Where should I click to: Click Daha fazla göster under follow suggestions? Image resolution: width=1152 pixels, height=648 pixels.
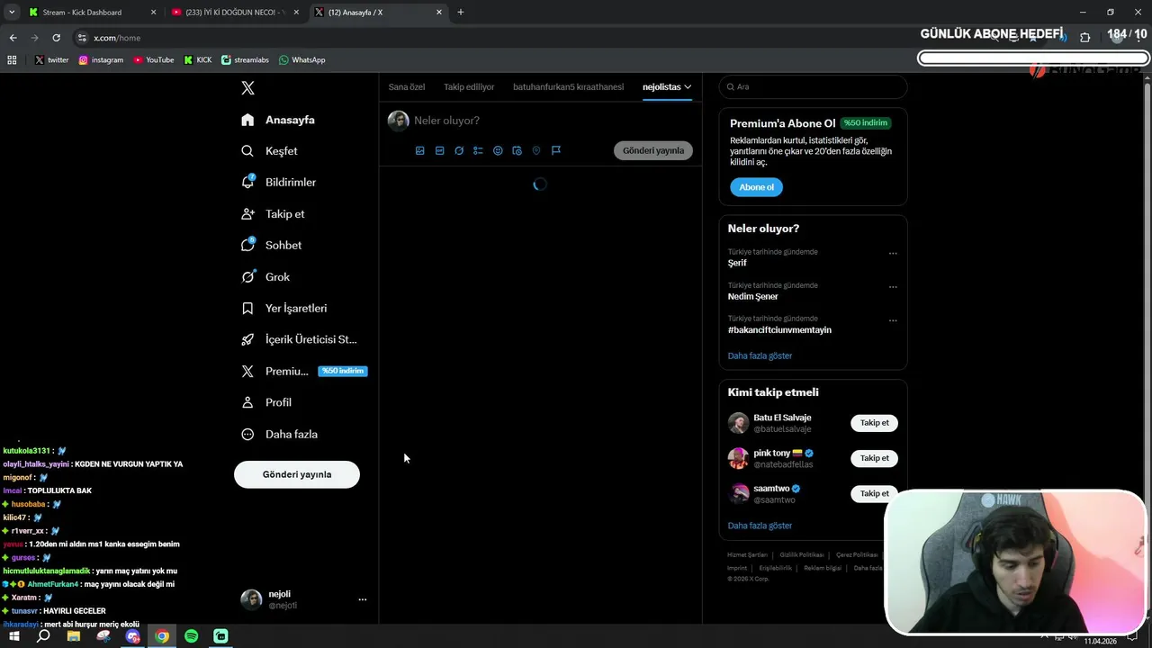[x=760, y=526]
